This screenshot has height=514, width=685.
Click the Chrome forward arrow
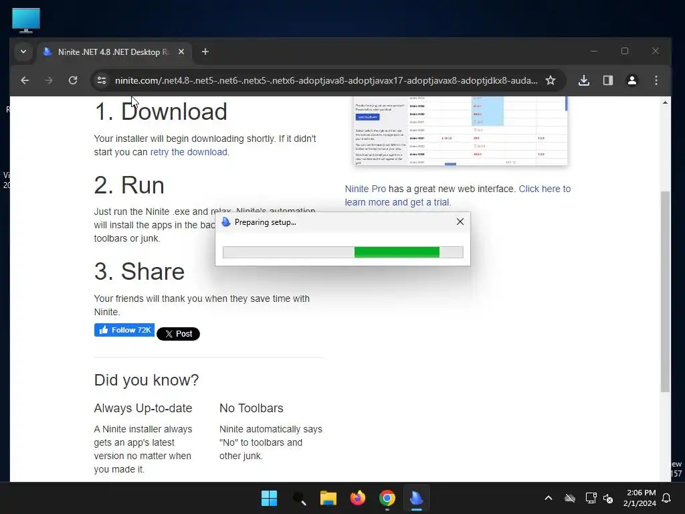[x=48, y=80]
